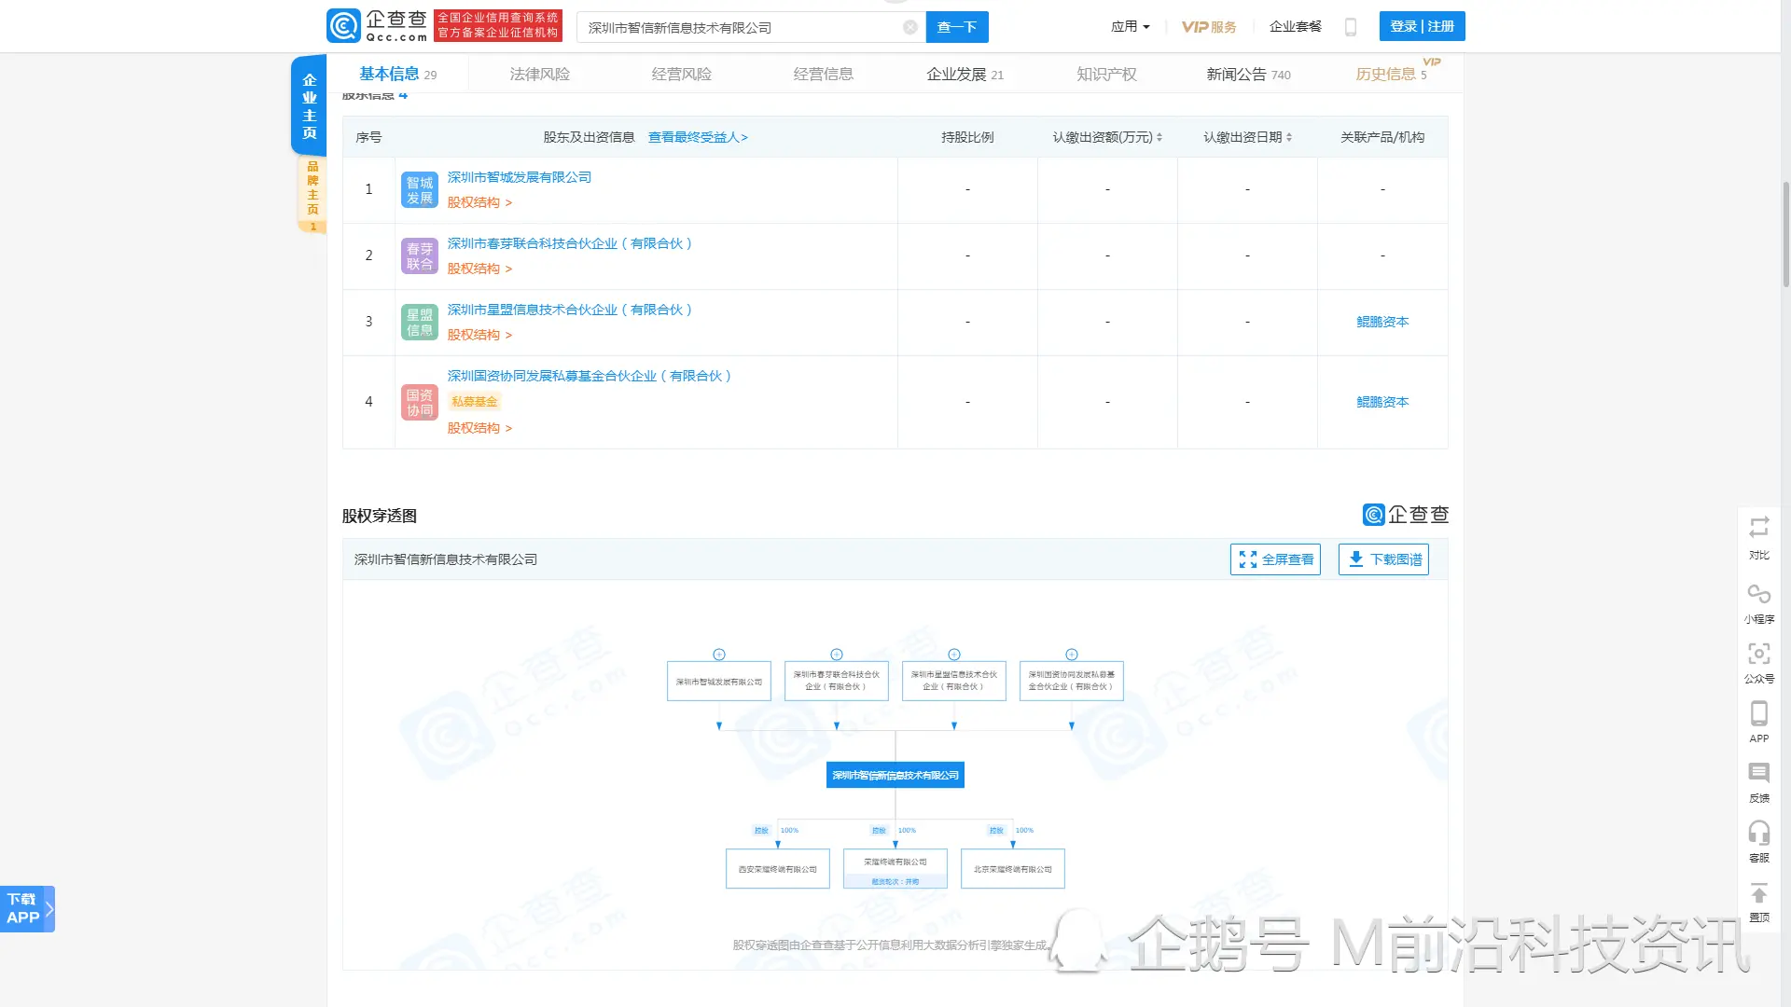Viewport: 1791px width, 1007px height.
Task: Click the 私募基金 tag
Action: pyautogui.click(x=475, y=402)
